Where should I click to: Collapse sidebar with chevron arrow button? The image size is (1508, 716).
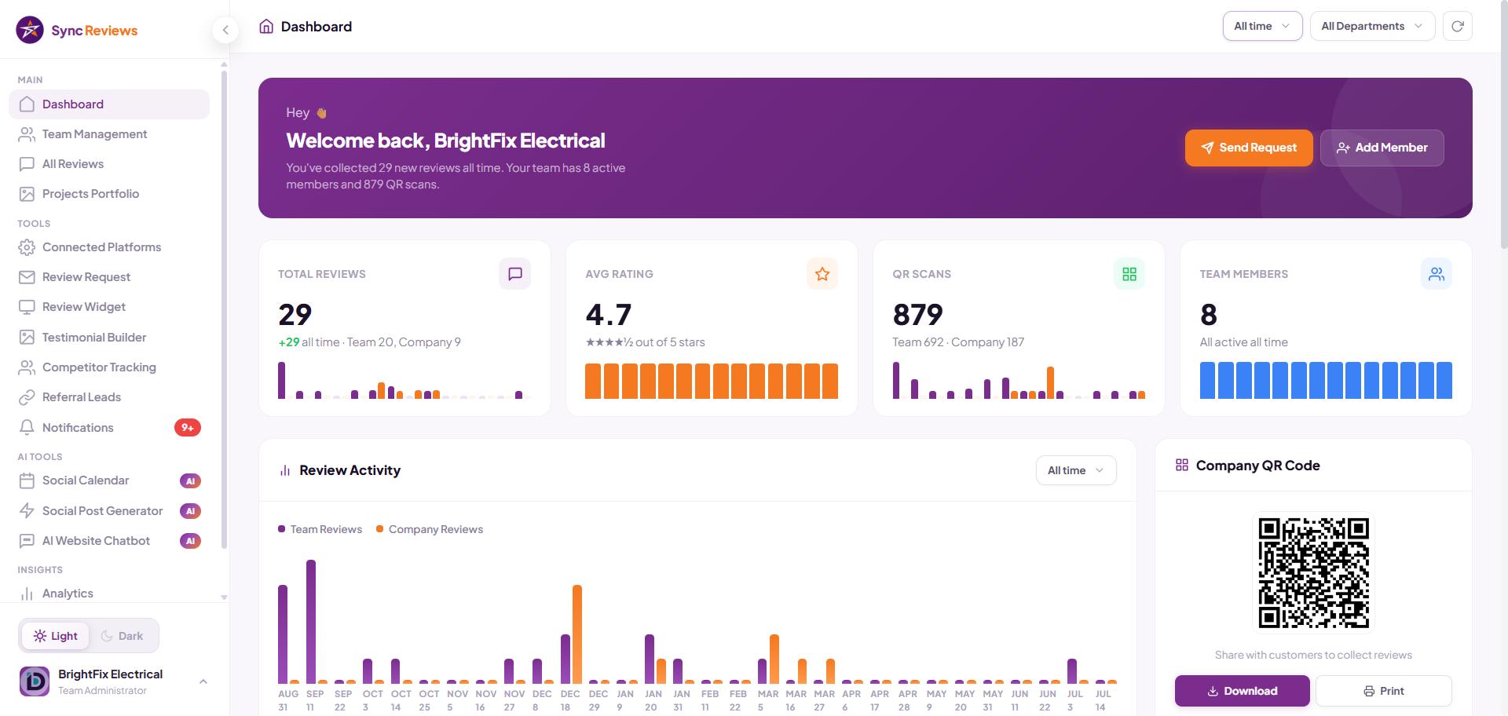tap(225, 30)
